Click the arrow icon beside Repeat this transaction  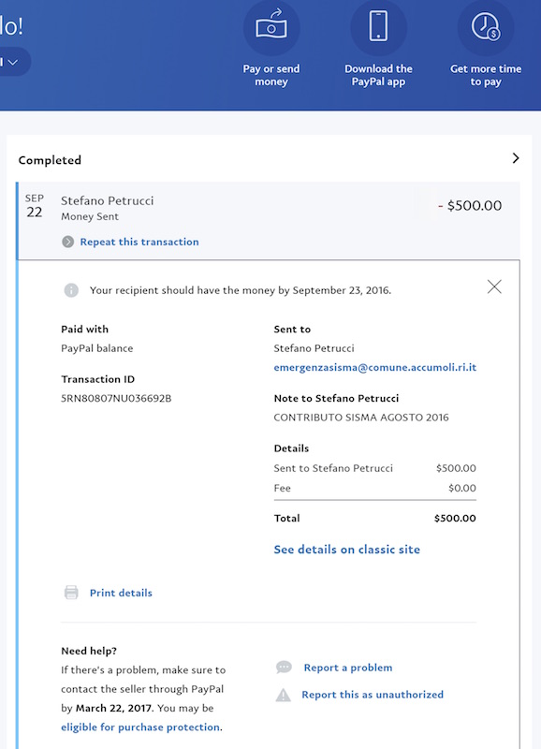67,242
